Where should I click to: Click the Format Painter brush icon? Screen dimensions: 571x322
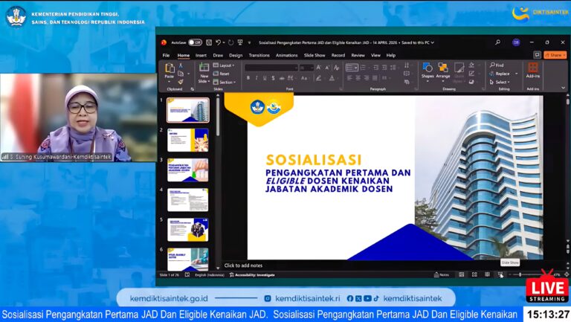[x=181, y=82]
